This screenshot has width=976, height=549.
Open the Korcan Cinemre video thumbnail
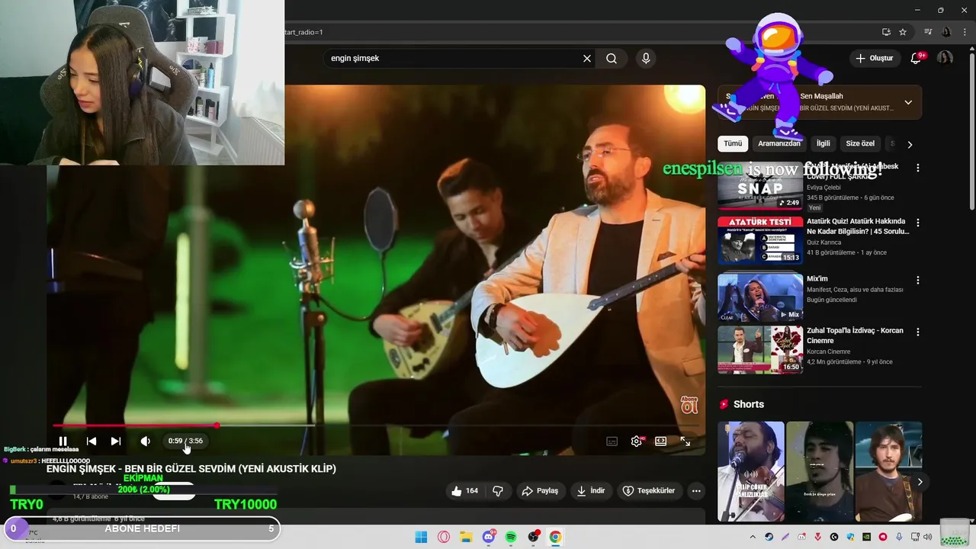(760, 350)
